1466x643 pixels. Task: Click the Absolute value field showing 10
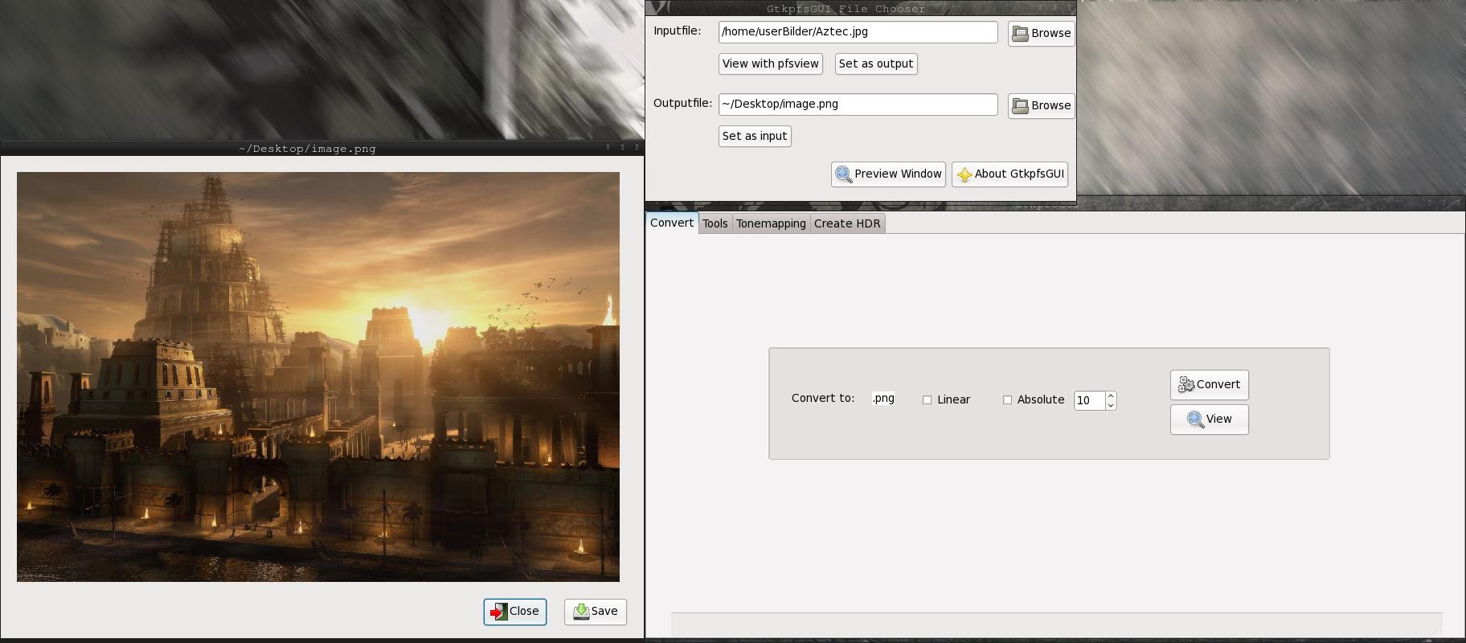(x=1089, y=400)
